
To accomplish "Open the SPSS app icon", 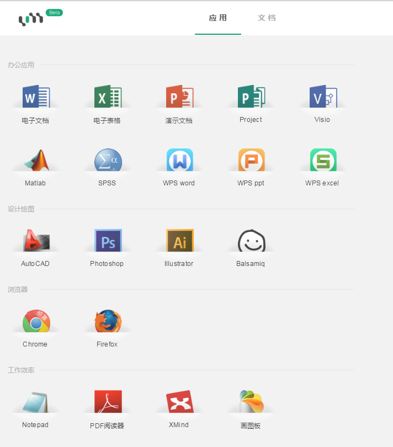I will pyautogui.click(x=108, y=159).
